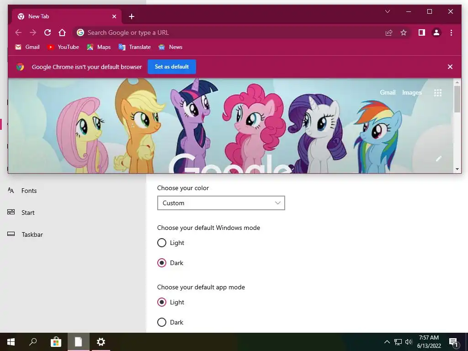Select Light for default Windows mode
Viewport: 468px width, 351px height.
pos(162,243)
